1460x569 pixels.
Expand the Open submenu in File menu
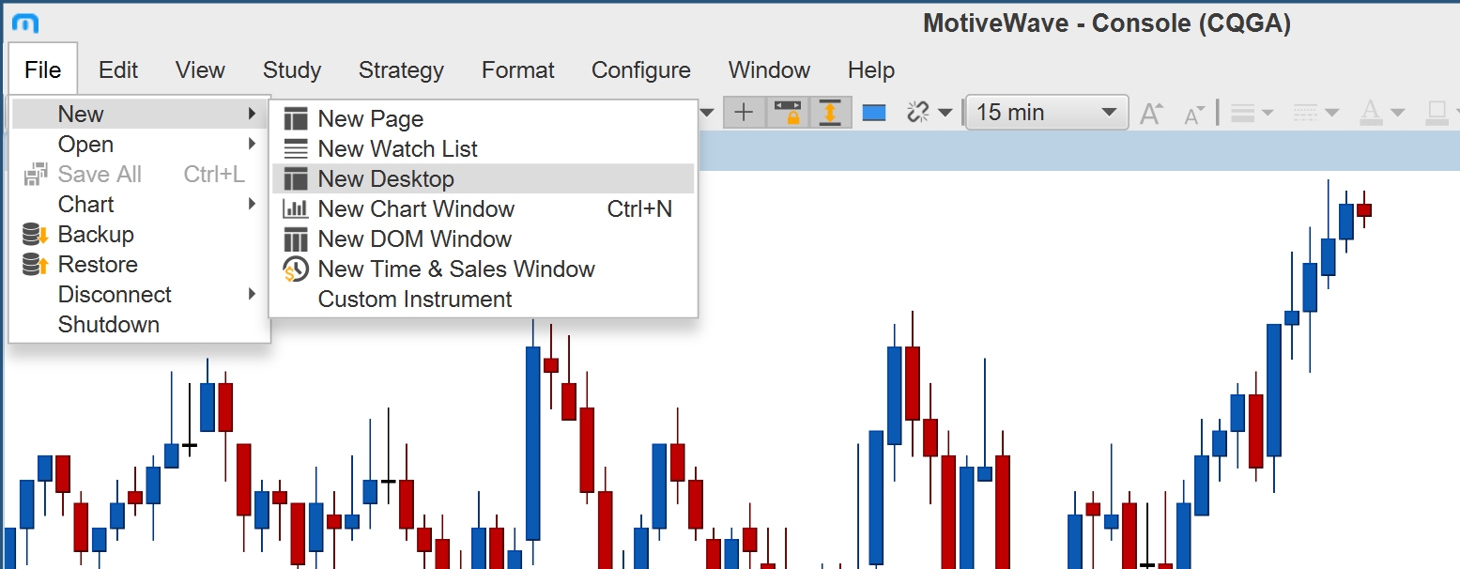pyautogui.click(x=139, y=145)
